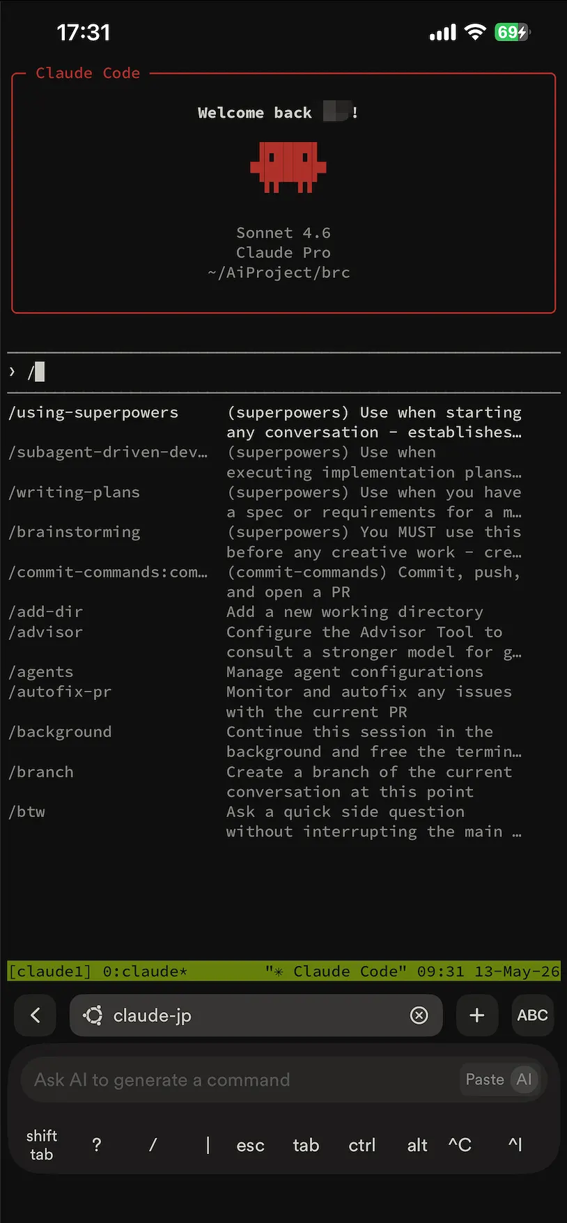
Task: Tap the tmux status bar claude window
Action: [x=145, y=971]
